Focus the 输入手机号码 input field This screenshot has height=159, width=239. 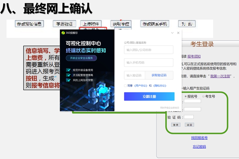(x=149, y=62)
